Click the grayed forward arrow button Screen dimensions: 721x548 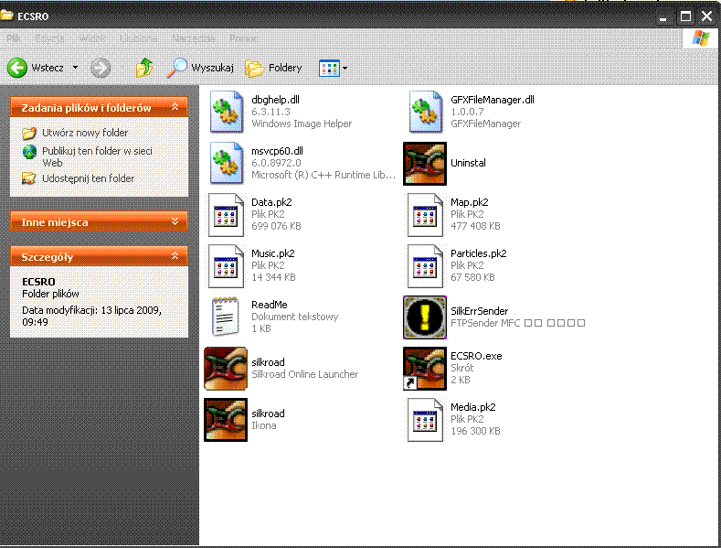[101, 68]
